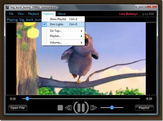Expand the Volume... submenu arrow
The width and height of the screenshot is (163, 121).
click(81, 43)
